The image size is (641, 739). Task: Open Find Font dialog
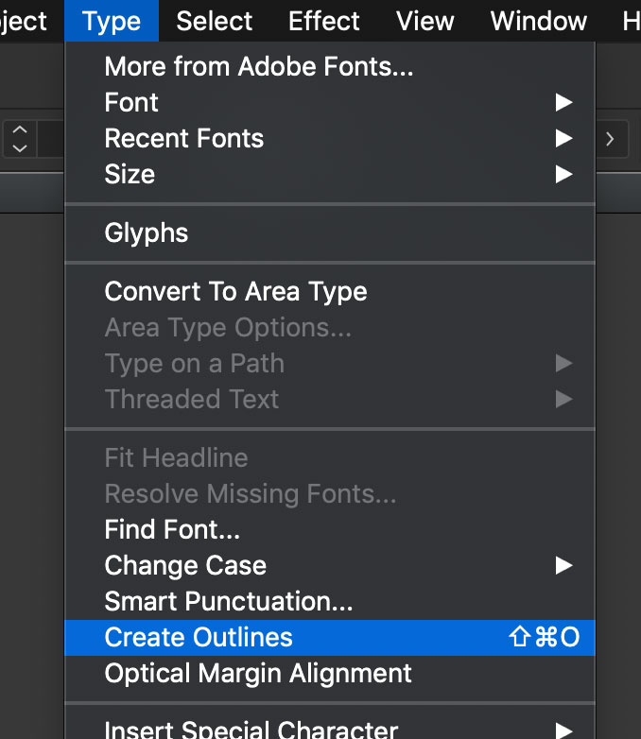[172, 529]
